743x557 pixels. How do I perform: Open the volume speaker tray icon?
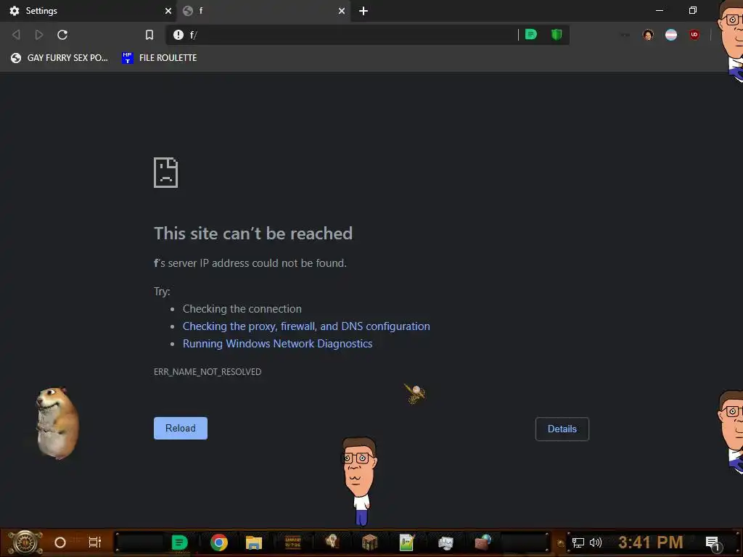coord(596,542)
